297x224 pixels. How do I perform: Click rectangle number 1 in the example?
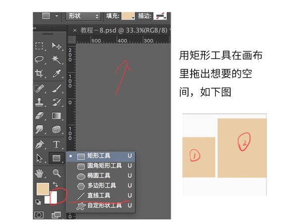coord(198,157)
